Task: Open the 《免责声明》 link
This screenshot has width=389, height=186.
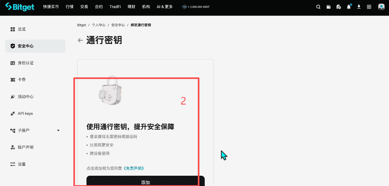Action: click(134, 168)
